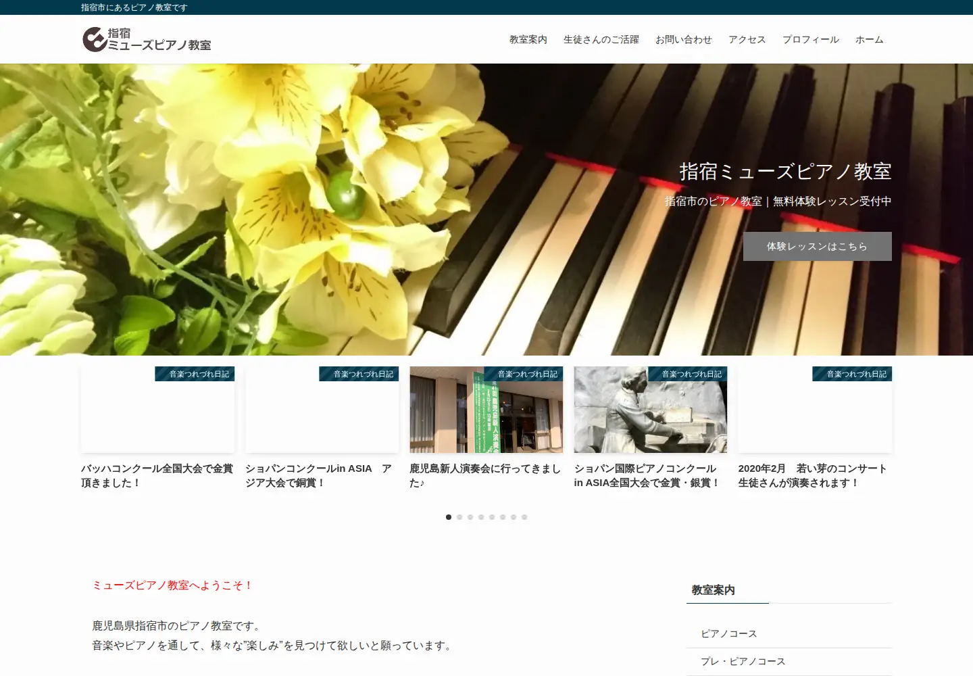Click the Chopin statue thumbnail
Screen dimensions: 973x676
pyautogui.click(x=651, y=410)
